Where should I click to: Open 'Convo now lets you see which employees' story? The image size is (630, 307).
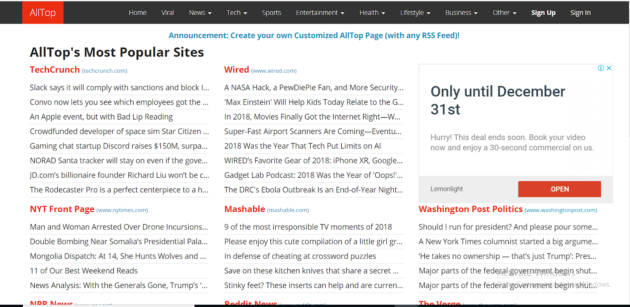[x=119, y=102]
